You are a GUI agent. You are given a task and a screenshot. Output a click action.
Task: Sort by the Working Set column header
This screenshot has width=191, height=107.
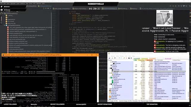point(149,60)
